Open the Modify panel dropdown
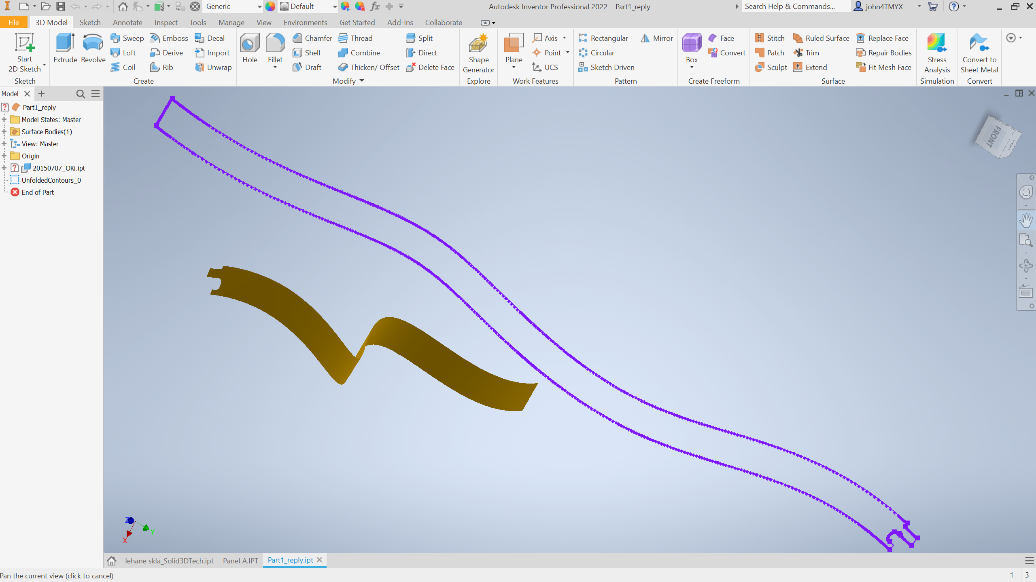 (362, 81)
